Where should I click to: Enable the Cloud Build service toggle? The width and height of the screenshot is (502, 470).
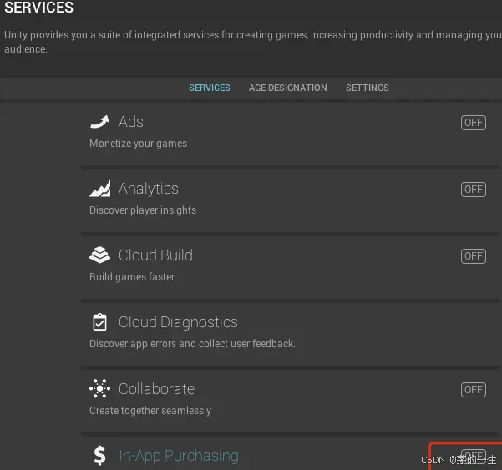coord(474,256)
